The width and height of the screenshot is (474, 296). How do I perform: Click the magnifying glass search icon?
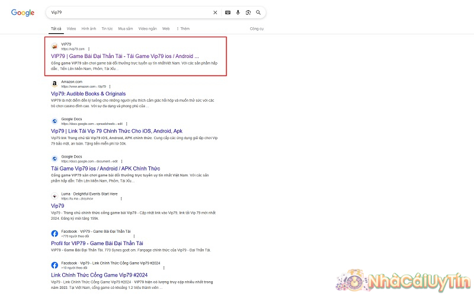[x=258, y=12]
